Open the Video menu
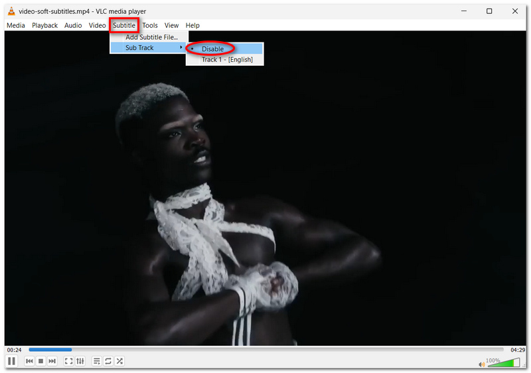 click(x=97, y=25)
